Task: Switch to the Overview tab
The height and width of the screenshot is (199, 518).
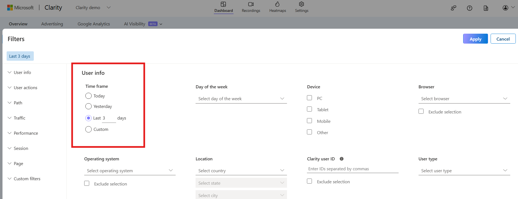Action: (x=18, y=24)
